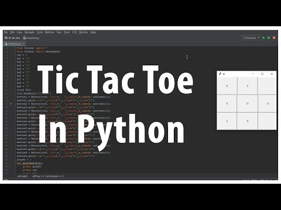This screenshot has height=210, width=281.
Task: Click the empty top-right cell in game window
Action: click(x=267, y=86)
